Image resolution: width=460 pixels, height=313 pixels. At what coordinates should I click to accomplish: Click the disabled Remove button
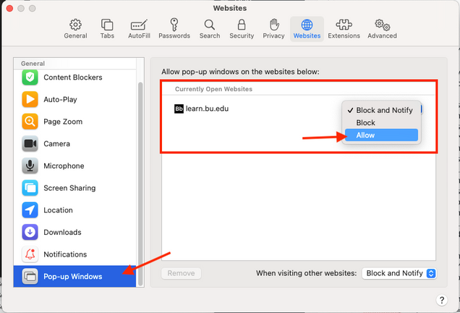coord(181,273)
